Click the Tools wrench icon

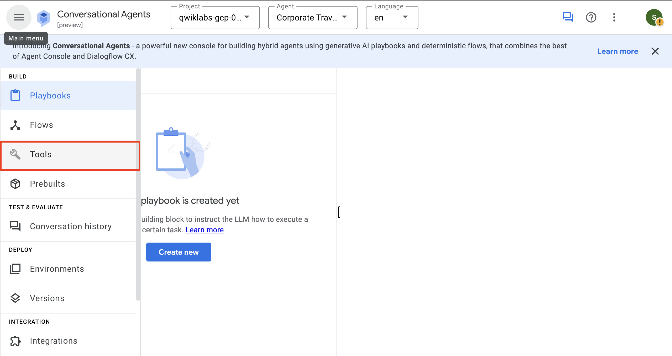[15, 154]
